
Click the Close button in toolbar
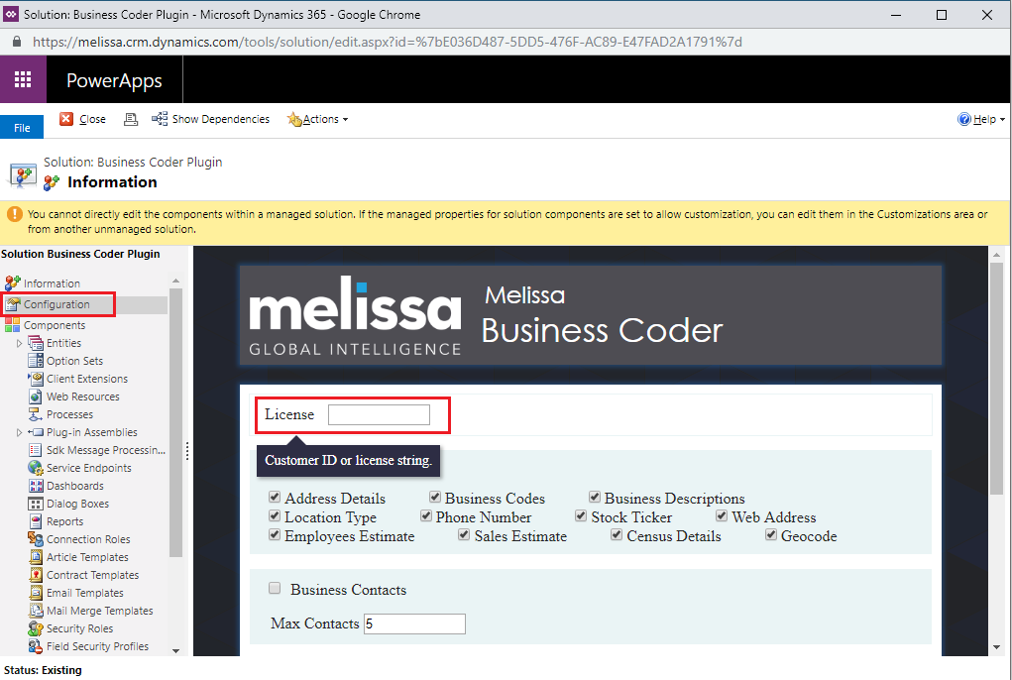pyautogui.click(x=83, y=119)
